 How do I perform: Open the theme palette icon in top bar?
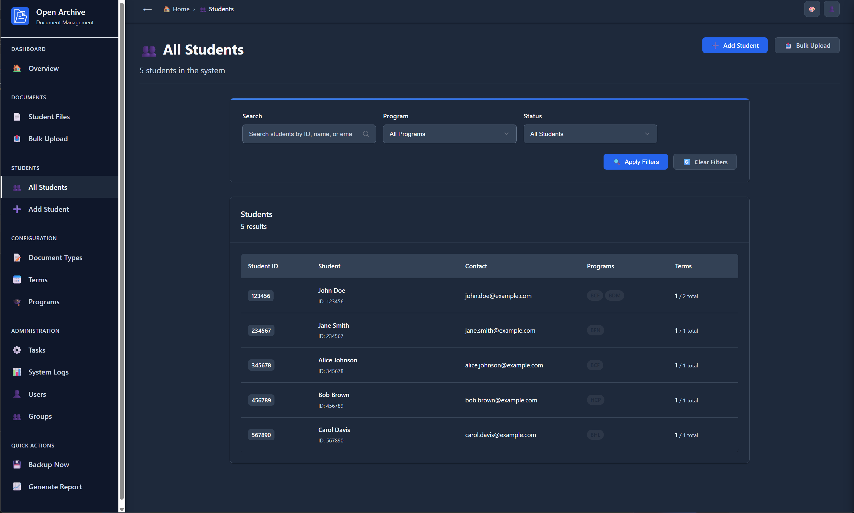812,9
